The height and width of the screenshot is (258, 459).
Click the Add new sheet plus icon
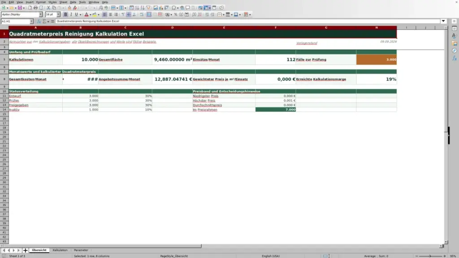pyautogui.click(x=25, y=250)
